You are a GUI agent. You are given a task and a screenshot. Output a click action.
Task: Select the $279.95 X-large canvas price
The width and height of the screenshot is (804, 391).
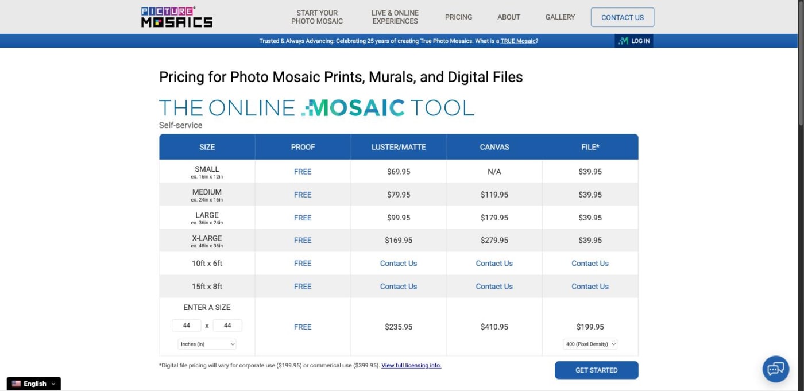click(494, 241)
